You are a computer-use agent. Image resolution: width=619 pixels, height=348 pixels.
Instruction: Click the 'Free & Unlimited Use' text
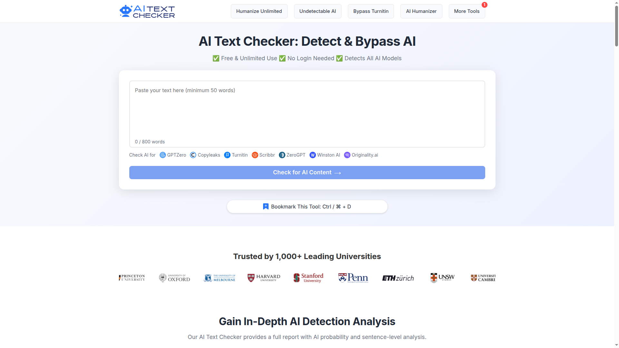tap(249, 58)
